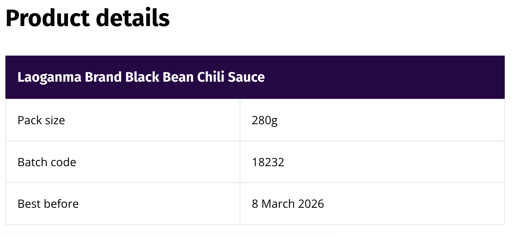Click the word "Sauce" in the purple header
Viewport: 513px width, 237px height.
click(x=246, y=77)
